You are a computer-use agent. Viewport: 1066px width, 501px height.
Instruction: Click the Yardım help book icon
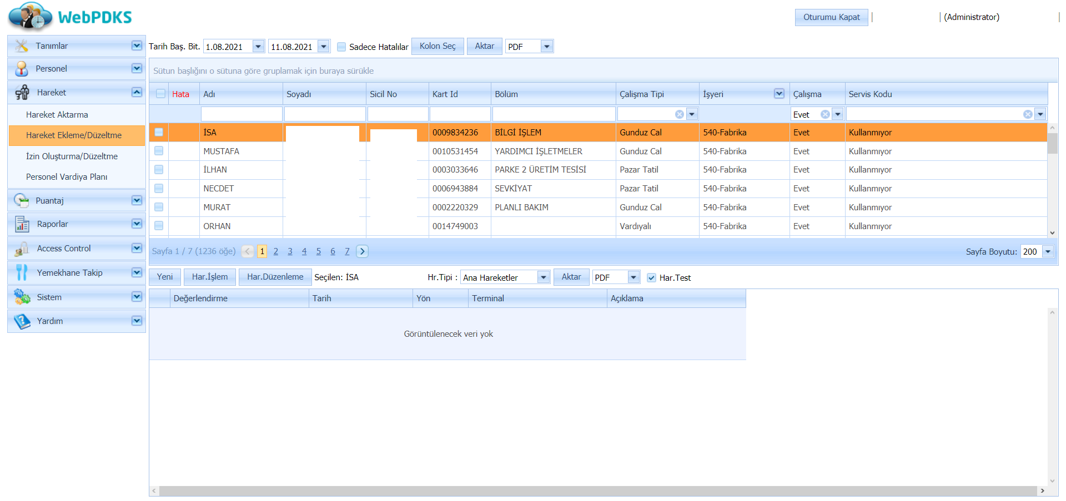[22, 321]
